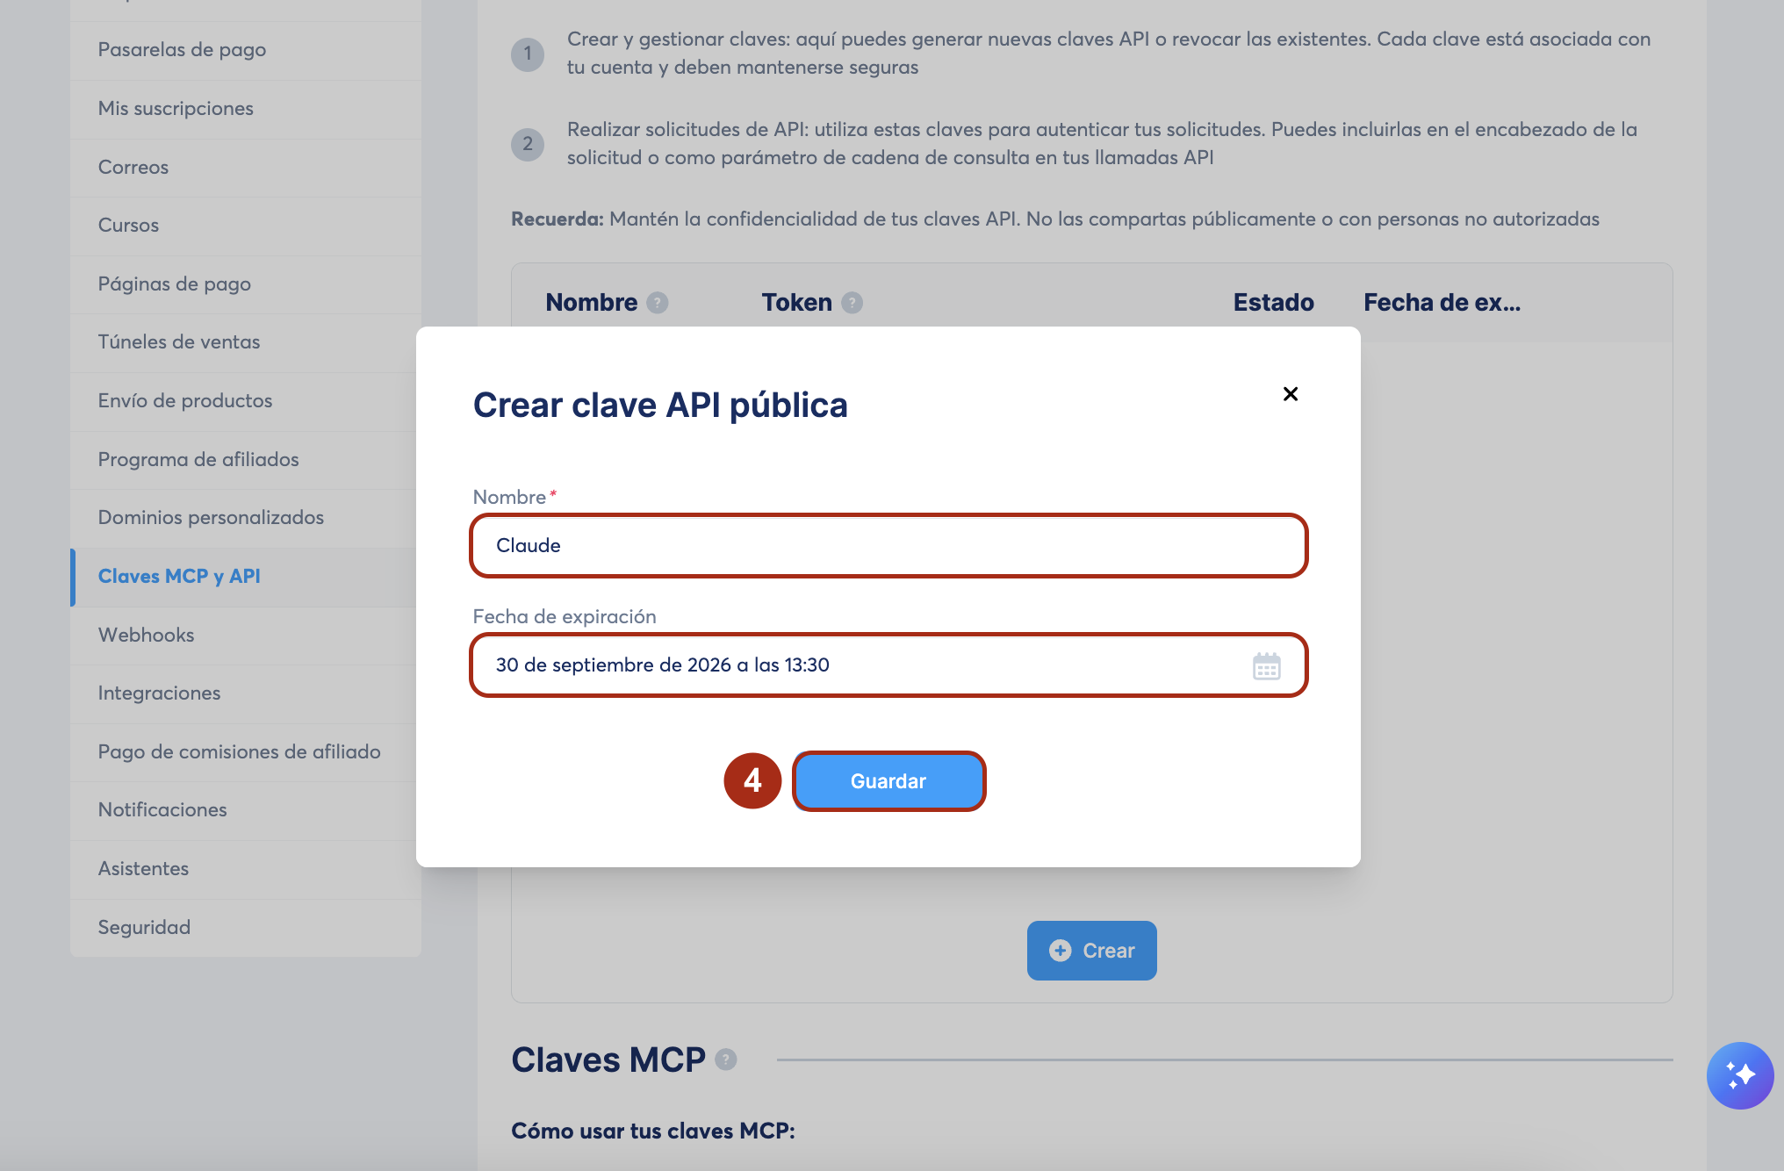Show the Token column help tooltip icon
This screenshot has height=1171, width=1784.
(852, 303)
